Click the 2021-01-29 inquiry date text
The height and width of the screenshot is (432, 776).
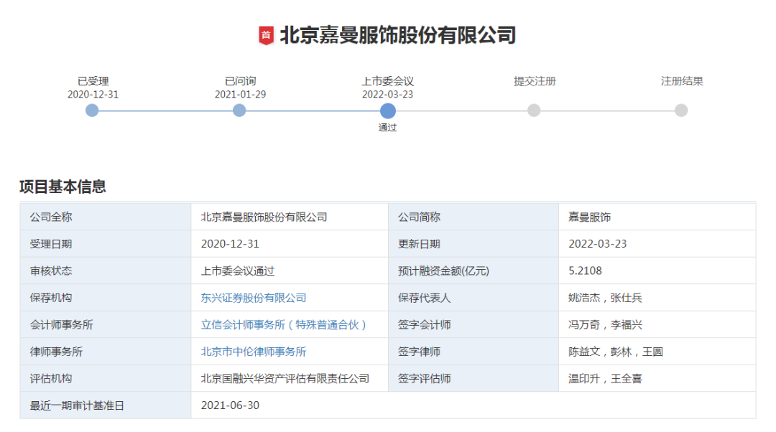tap(240, 95)
